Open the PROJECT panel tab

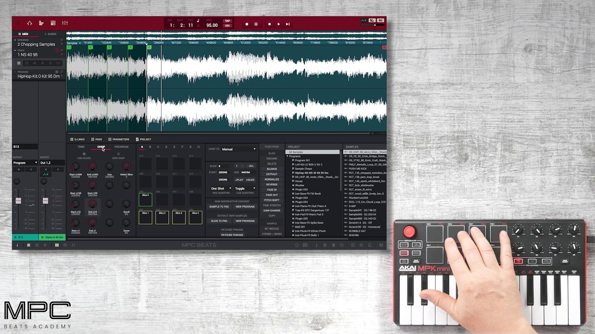[143, 139]
